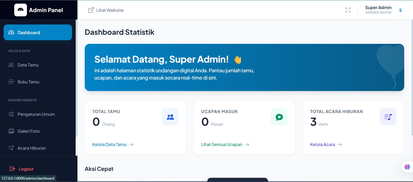Select the Acara Hiburan music note icon
This screenshot has width=413, height=182.
(11, 148)
